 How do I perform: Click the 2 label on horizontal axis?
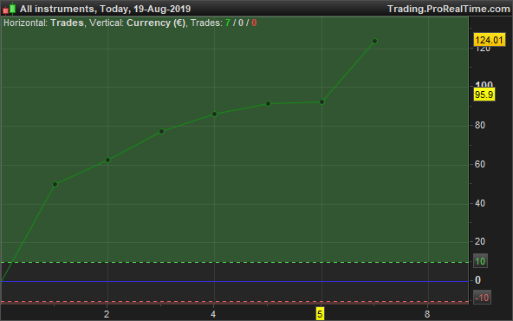point(107,314)
